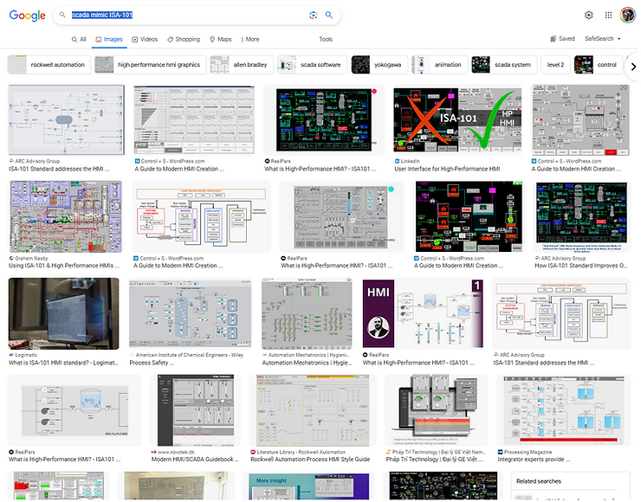Open the Processing Magazine blue tanks thumbnail

coord(563,410)
